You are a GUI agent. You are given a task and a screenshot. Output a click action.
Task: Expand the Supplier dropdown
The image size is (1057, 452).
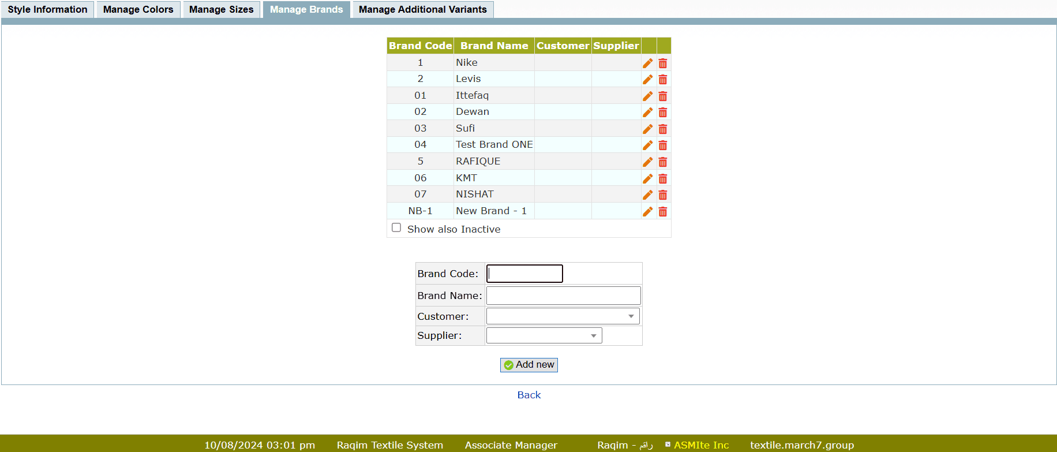(544, 335)
